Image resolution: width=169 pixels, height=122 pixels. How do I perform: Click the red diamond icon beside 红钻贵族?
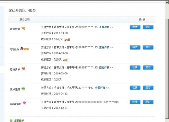(23, 68)
